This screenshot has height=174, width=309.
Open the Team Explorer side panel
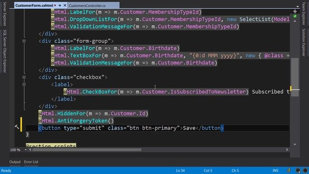coord(304,14)
